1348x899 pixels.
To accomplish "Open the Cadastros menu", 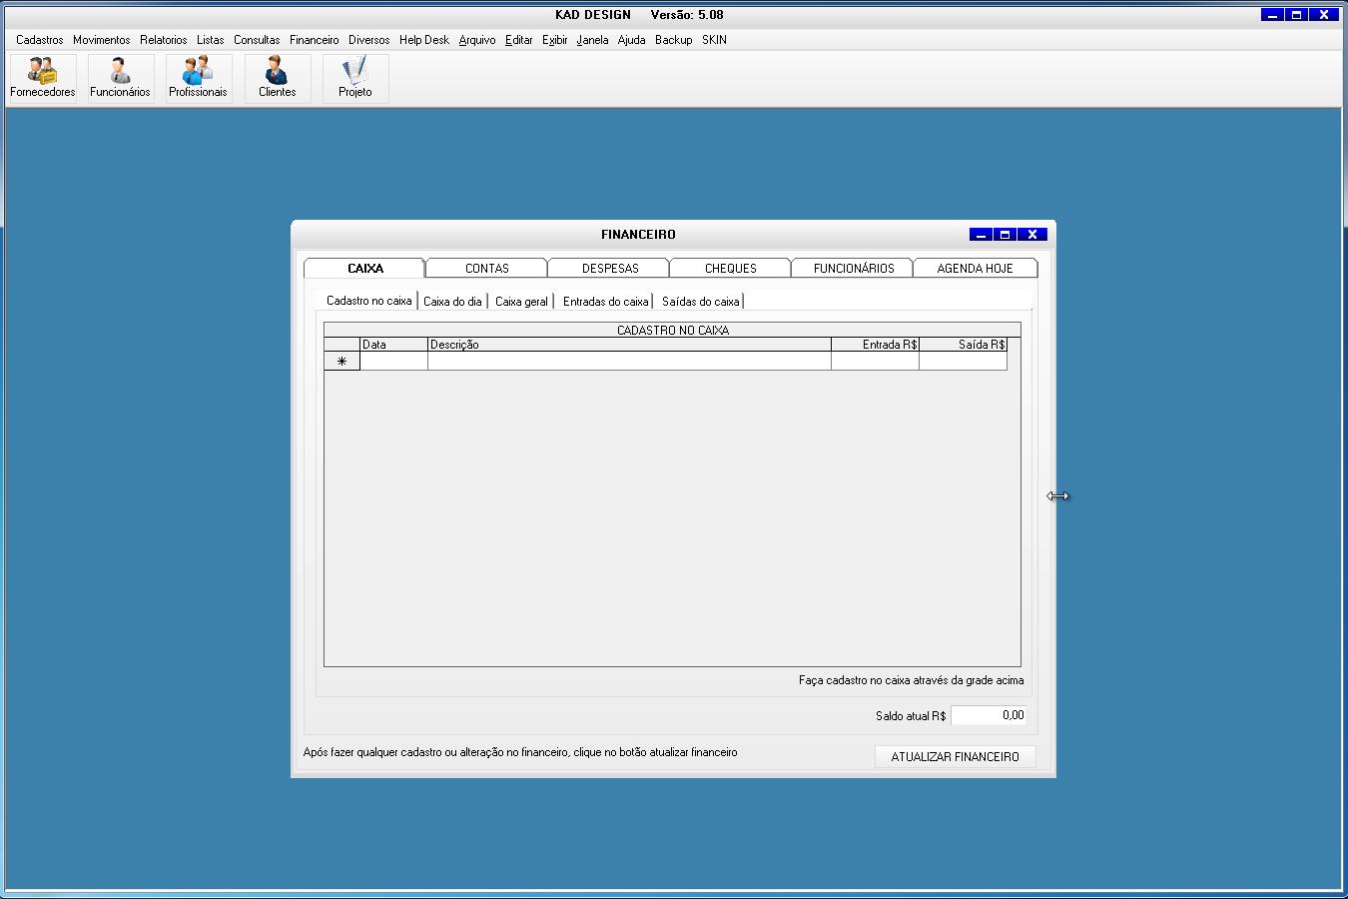I will point(37,40).
